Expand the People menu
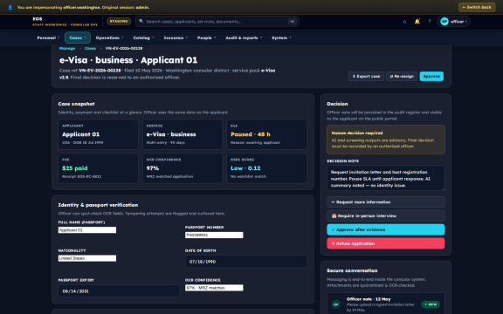Viewport: 503px width, 314px height. [x=206, y=38]
